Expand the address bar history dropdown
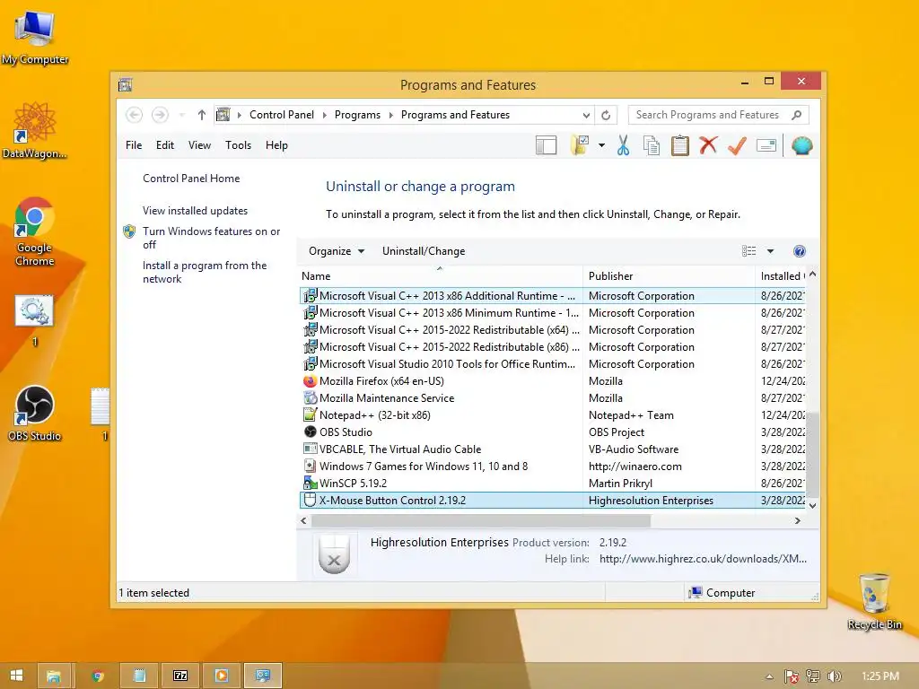This screenshot has height=689, width=919. point(586,116)
